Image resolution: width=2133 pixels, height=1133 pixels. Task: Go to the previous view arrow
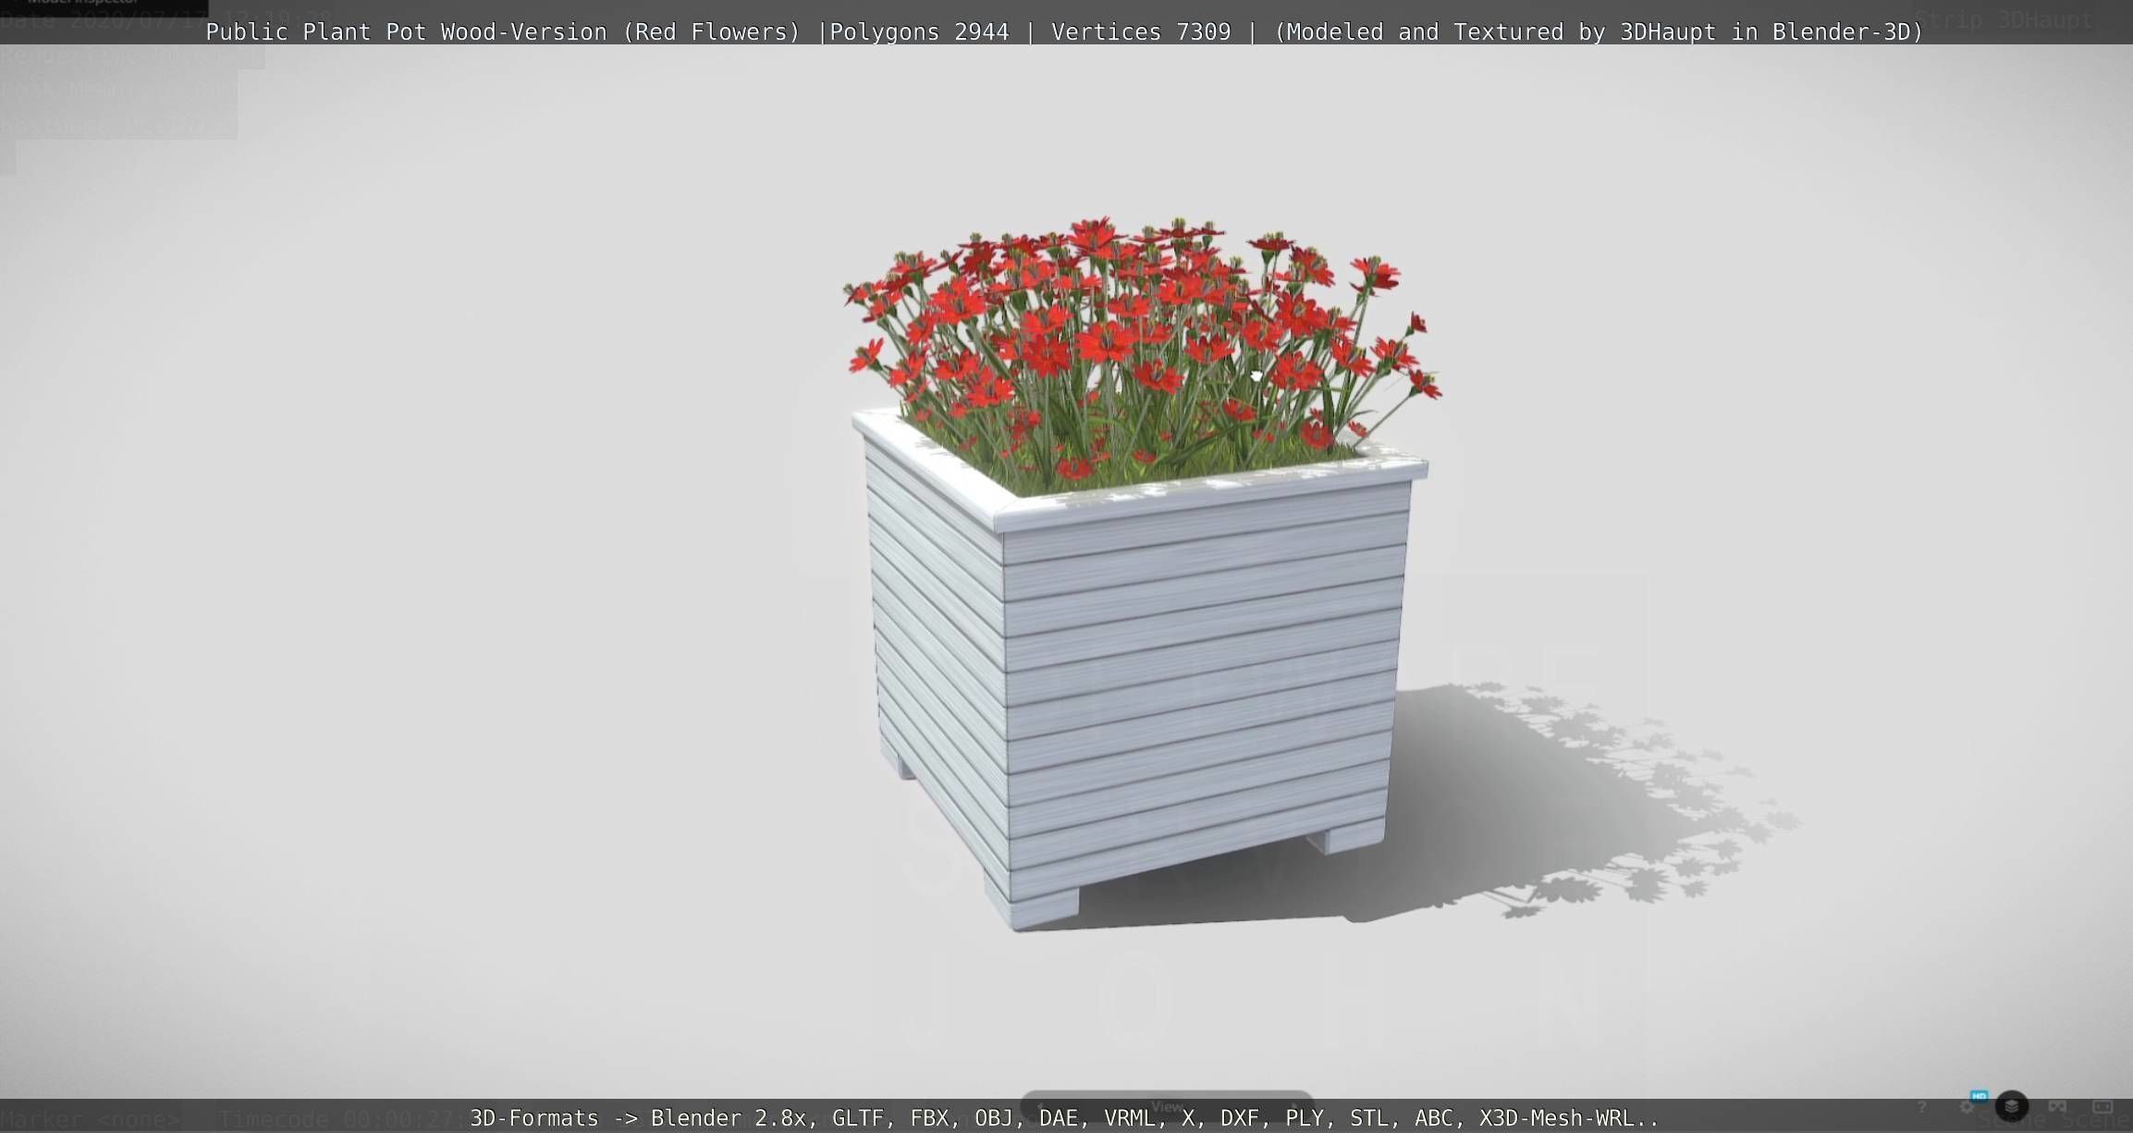1039,1105
